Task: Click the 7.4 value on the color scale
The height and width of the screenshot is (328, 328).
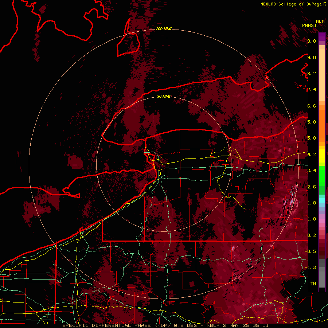Action: [312, 90]
